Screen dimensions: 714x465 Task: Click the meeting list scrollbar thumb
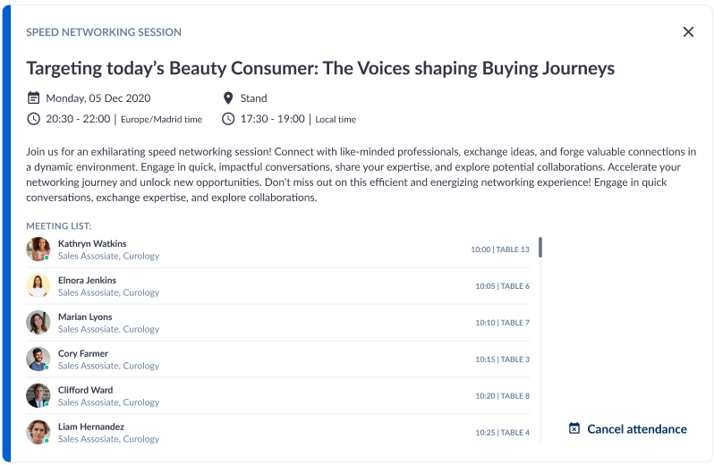tap(540, 247)
